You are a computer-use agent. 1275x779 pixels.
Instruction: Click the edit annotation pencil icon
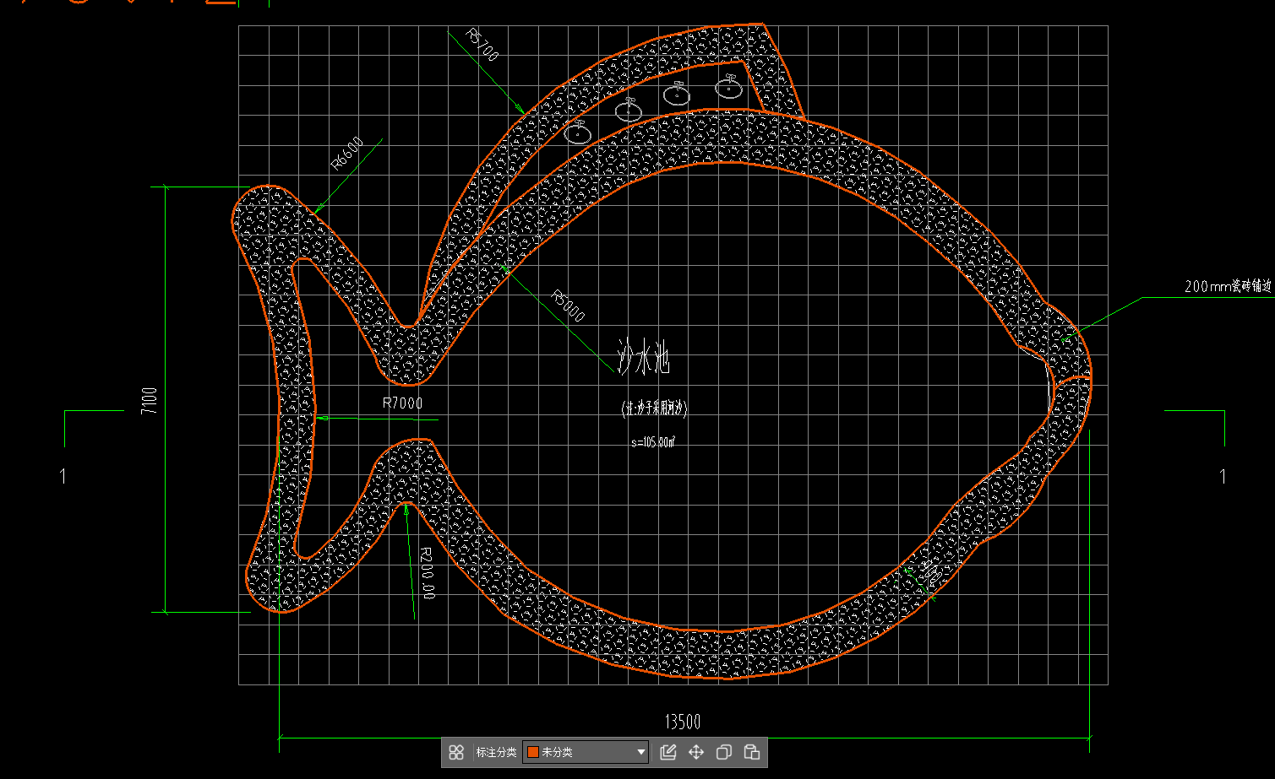668,752
